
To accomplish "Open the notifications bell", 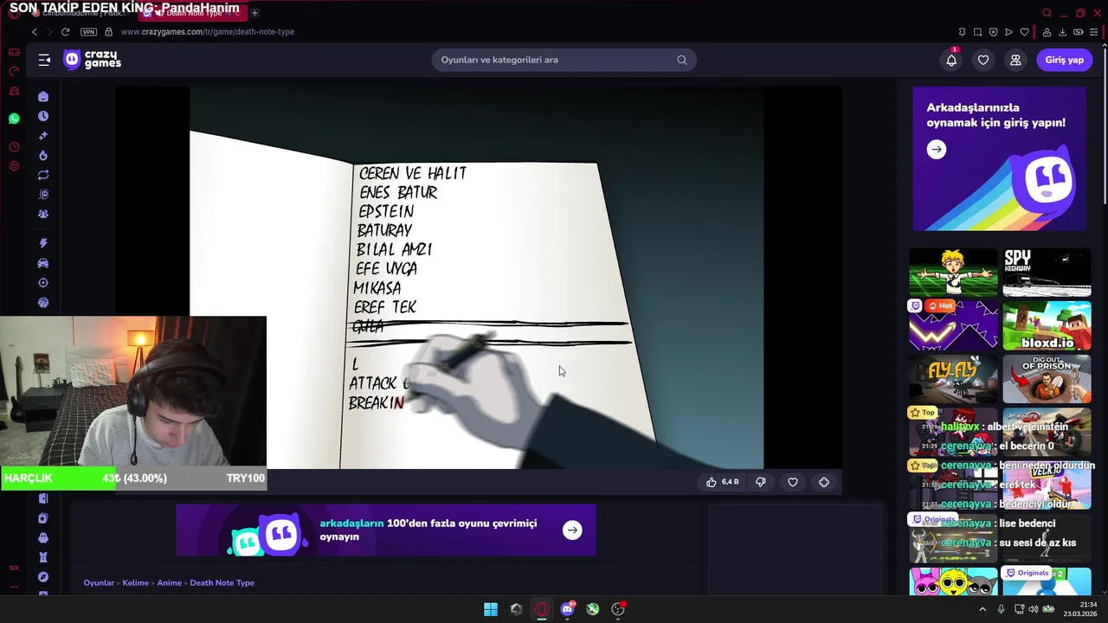I will pyautogui.click(x=951, y=60).
